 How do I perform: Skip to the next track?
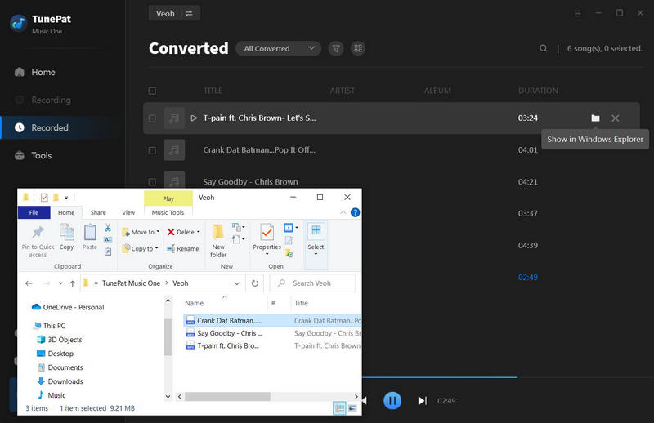point(422,401)
